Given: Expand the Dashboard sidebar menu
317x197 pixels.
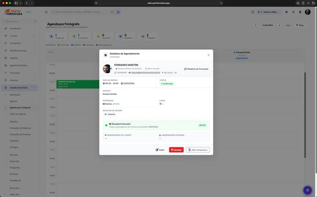Looking at the screenshot, I should (x=19, y=28).
